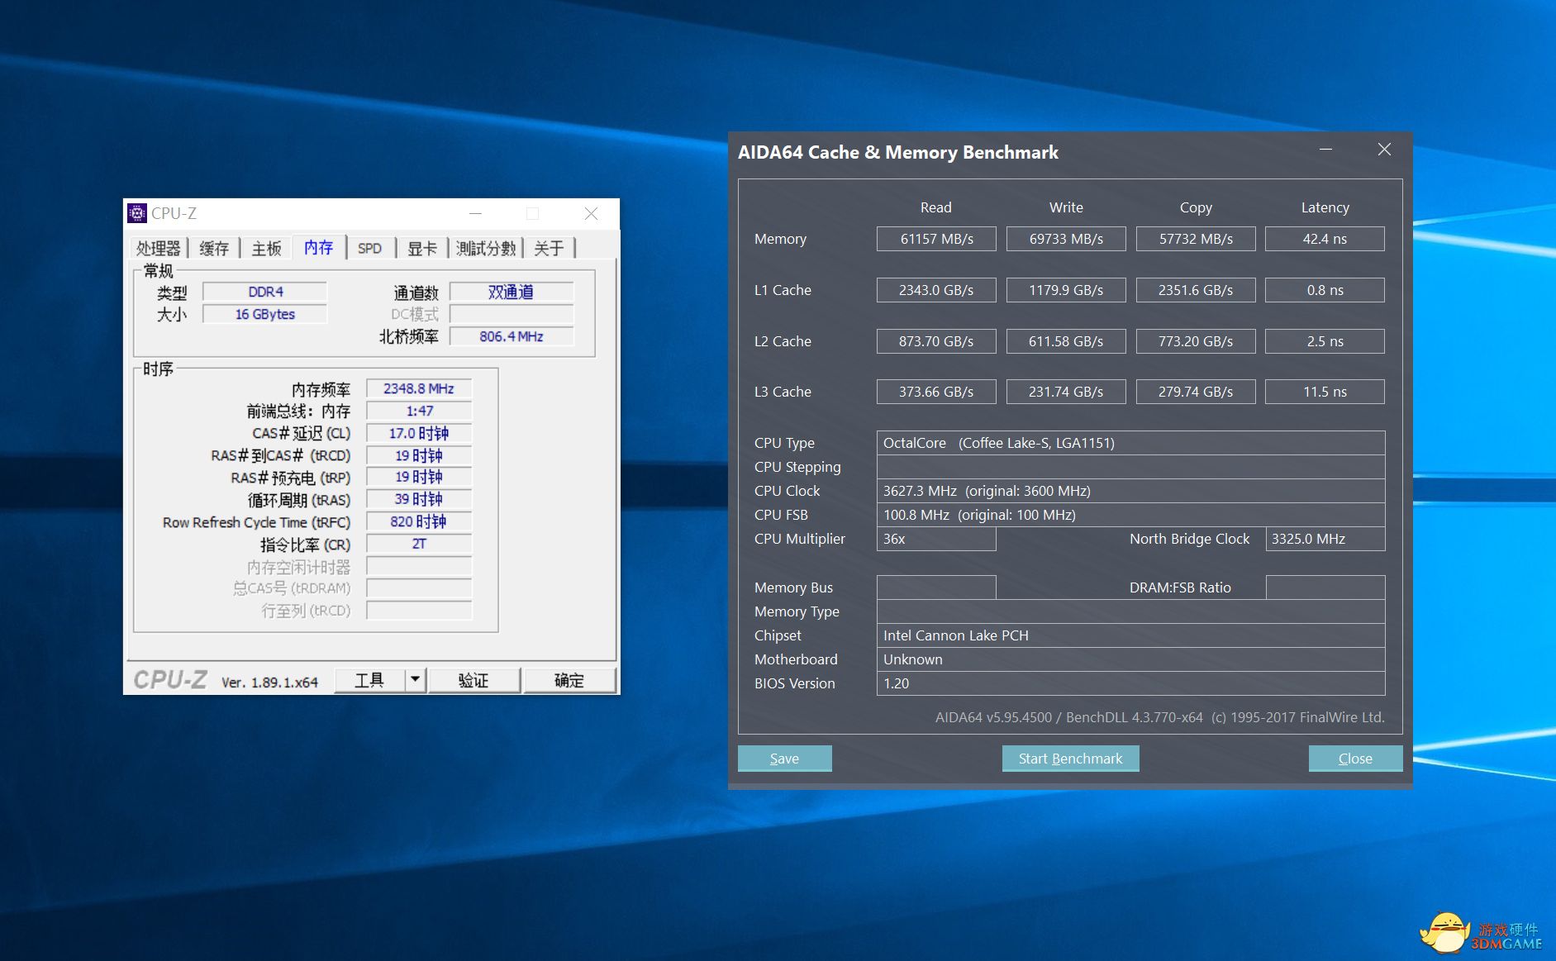1556x961 pixels.
Task: Click the 16 GBytes size value
Action: [x=265, y=314]
